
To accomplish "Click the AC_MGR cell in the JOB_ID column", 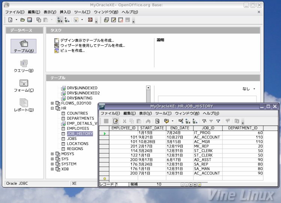I will pos(208,142).
